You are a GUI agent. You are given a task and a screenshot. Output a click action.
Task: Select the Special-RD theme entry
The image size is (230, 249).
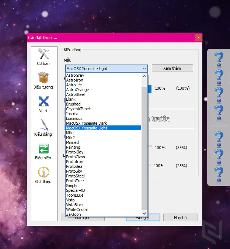[x=103, y=190]
